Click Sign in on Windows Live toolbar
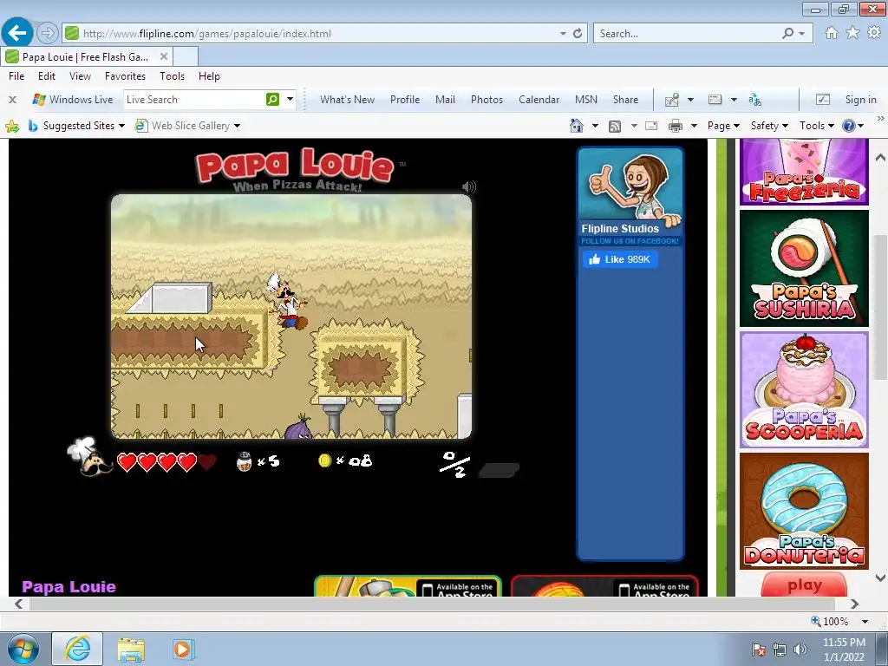The image size is (888, 666). (x=860, y=100)
